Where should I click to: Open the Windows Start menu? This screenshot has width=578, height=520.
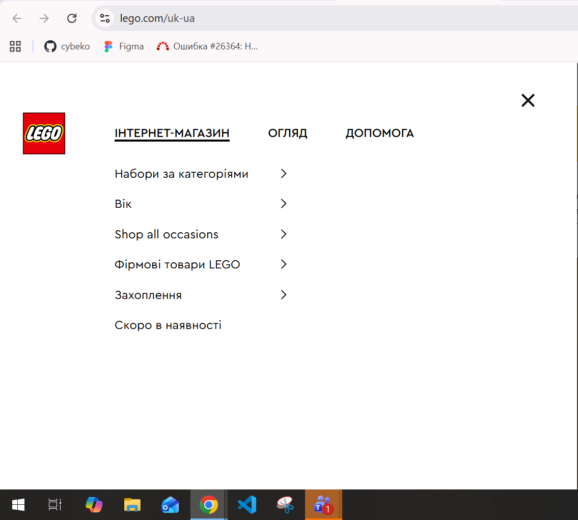click(x=18, y=505)
